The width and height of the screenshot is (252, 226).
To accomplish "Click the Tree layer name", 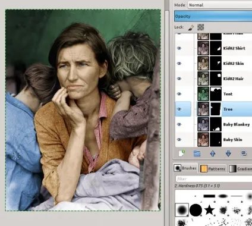I will point(228,109).
